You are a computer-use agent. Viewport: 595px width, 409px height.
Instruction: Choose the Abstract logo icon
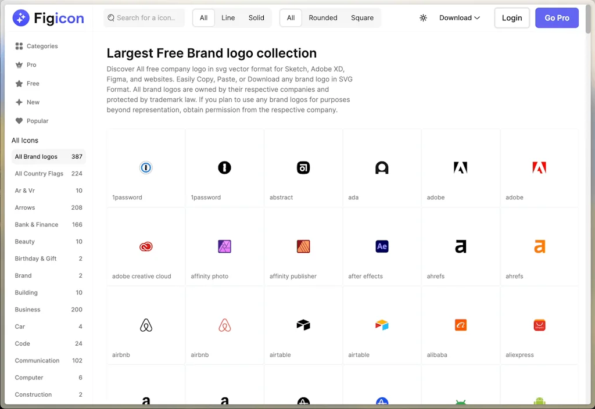[303, 168]
